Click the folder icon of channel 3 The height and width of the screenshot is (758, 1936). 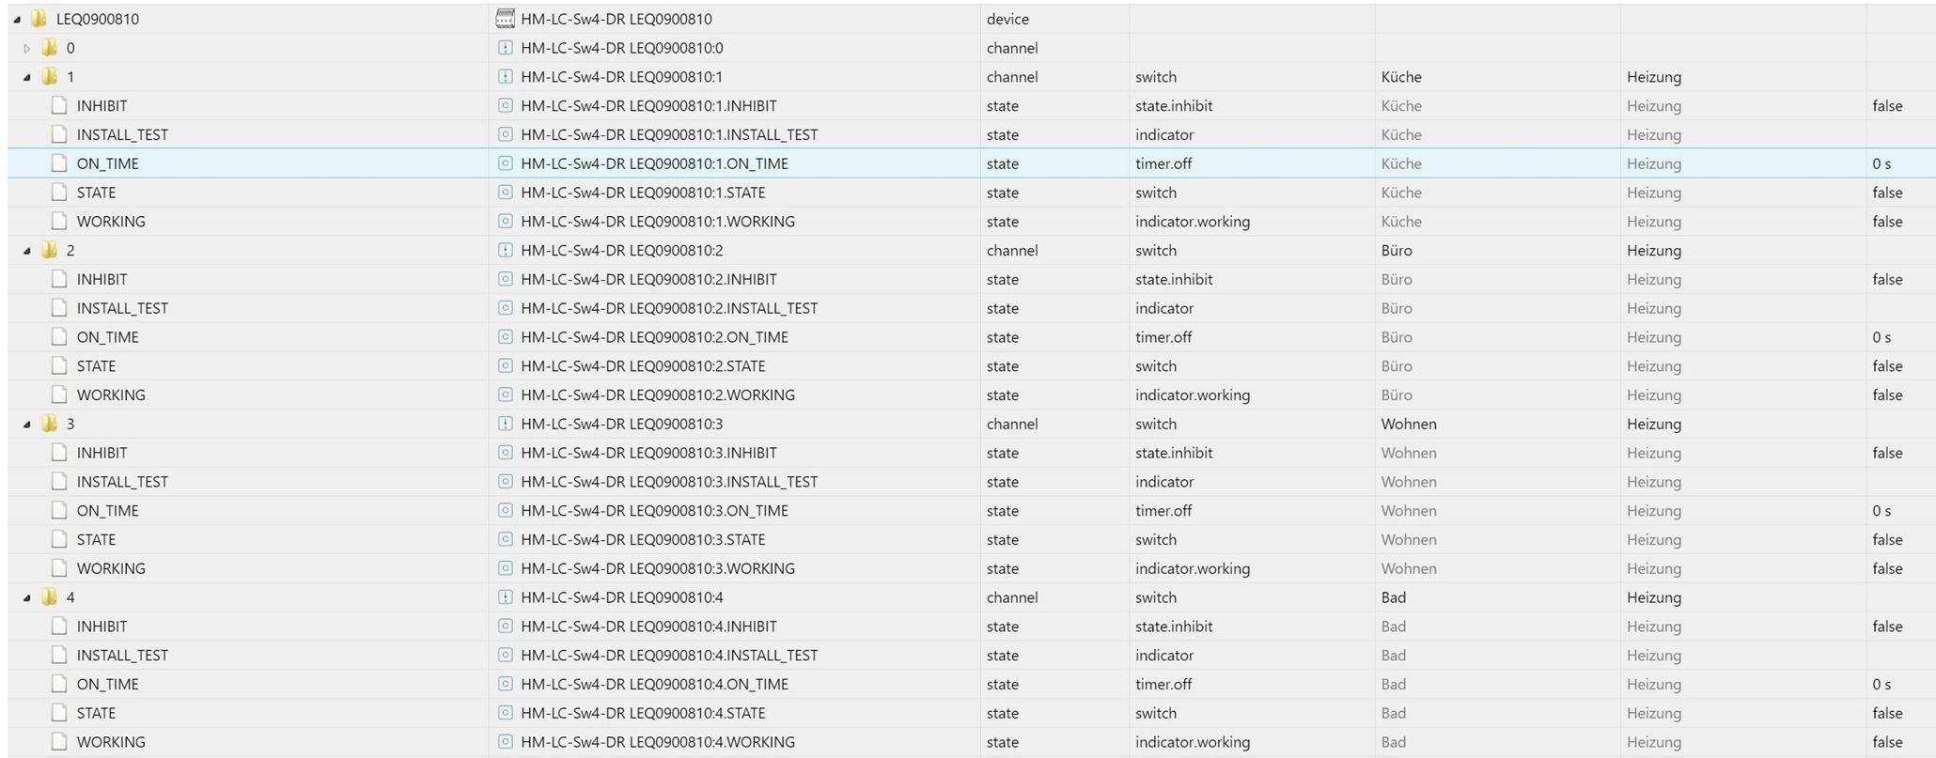pyautogui.click(x=49, y=424)
